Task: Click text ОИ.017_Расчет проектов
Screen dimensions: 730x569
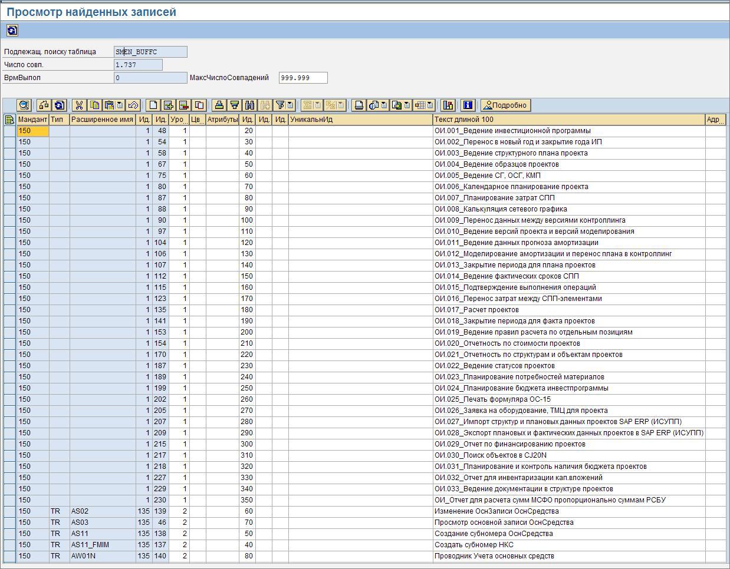Action: coord(476,310)
